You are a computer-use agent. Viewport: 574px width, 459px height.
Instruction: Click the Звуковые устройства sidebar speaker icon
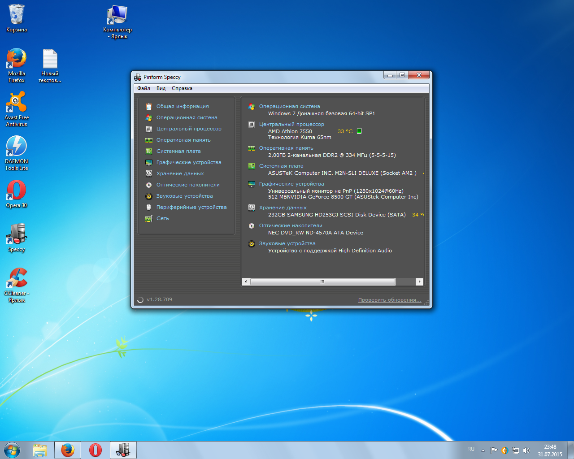[x=149, y=196]
